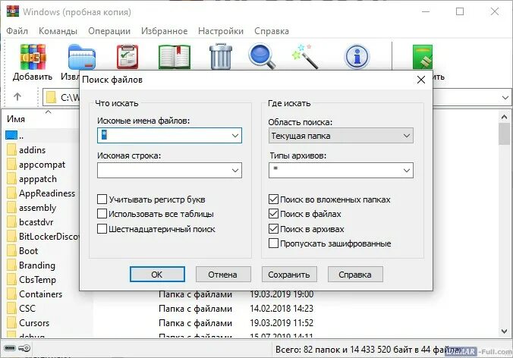Click the clipboard Test toolbar icon
This screenshot has height=358, width=513.
coord(127,57)
